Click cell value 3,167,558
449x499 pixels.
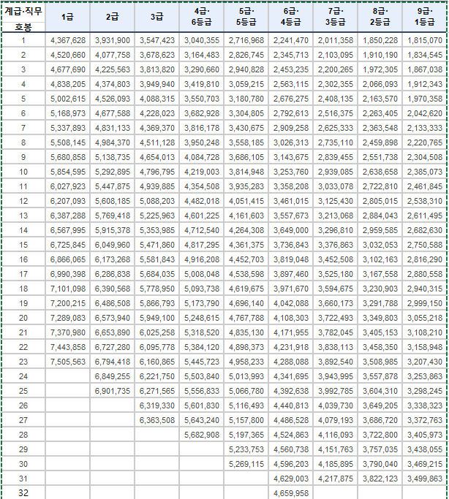point(380,274)
